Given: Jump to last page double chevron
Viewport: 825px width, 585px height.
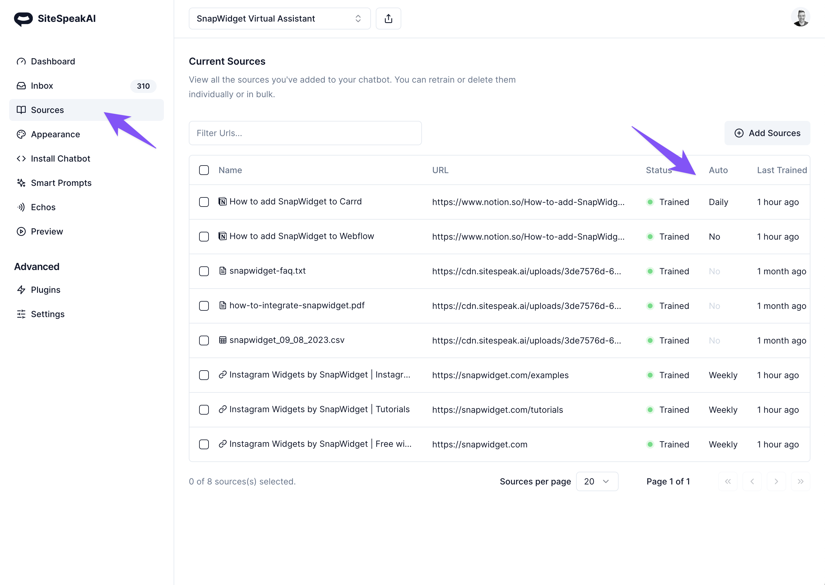Looking at the screenshot, I should pos(800,481).
